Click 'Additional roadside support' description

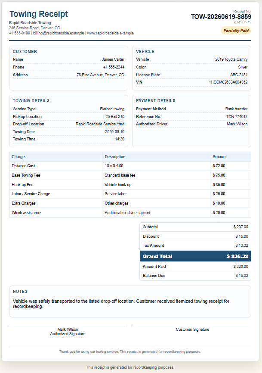click(127, 213)
